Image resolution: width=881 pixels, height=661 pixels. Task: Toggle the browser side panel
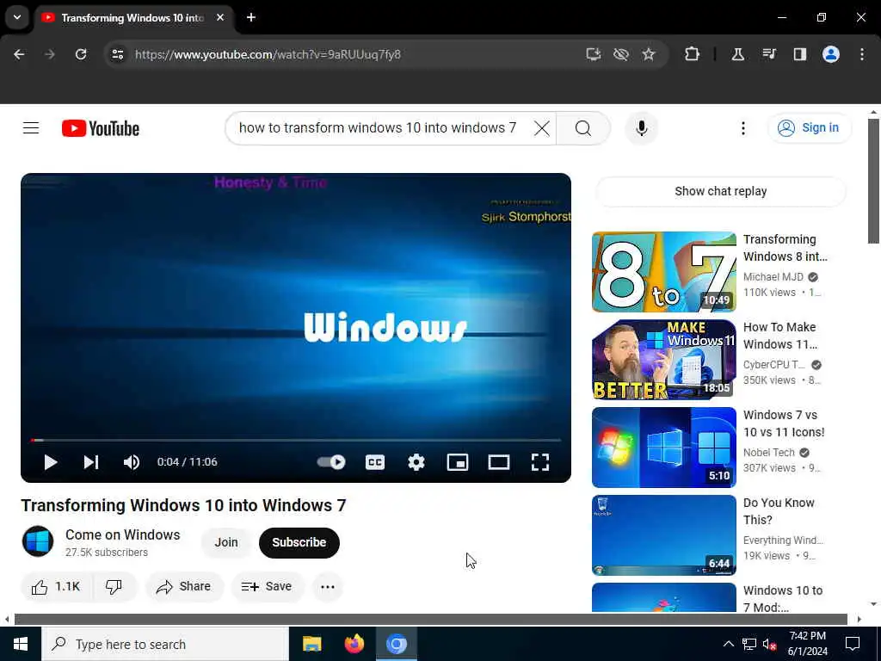click(x=799, y=54)
